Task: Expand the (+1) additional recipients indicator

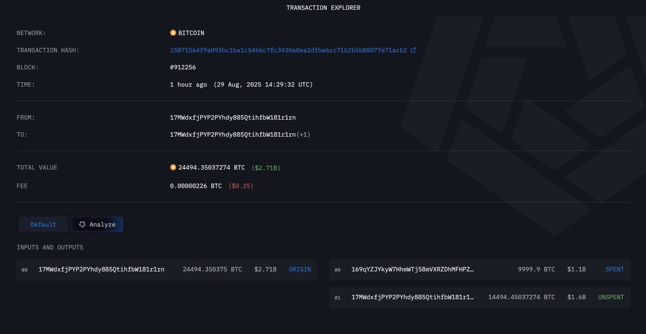Action: tap(303, 134)
